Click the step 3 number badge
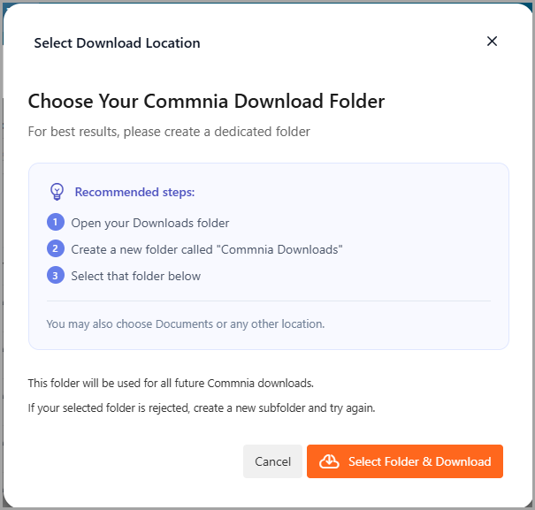The width and height of the screenshot is (535, 510). [56, 276]
